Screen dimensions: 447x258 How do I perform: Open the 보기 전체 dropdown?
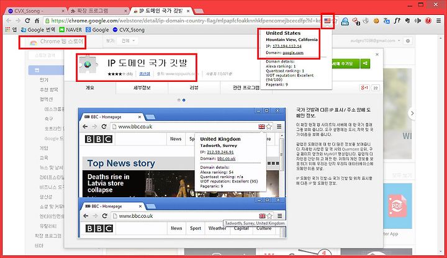(x=128, y=41)
